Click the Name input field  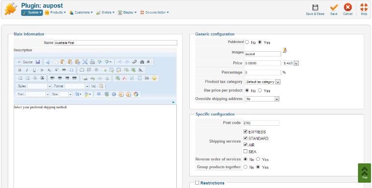(x=116, y=43)
